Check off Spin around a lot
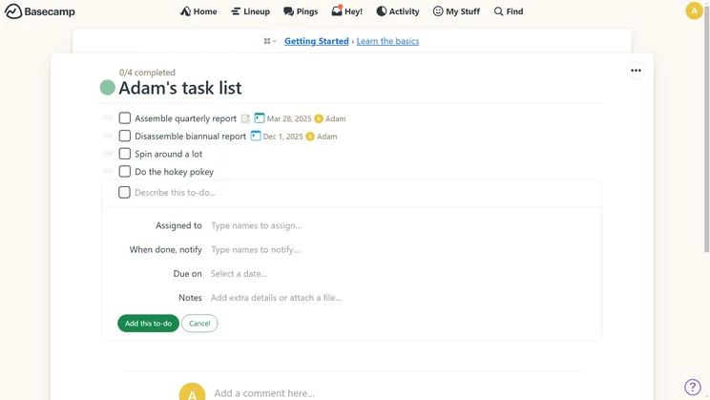The height and width of the screenshot is (400, 710). 124,154
